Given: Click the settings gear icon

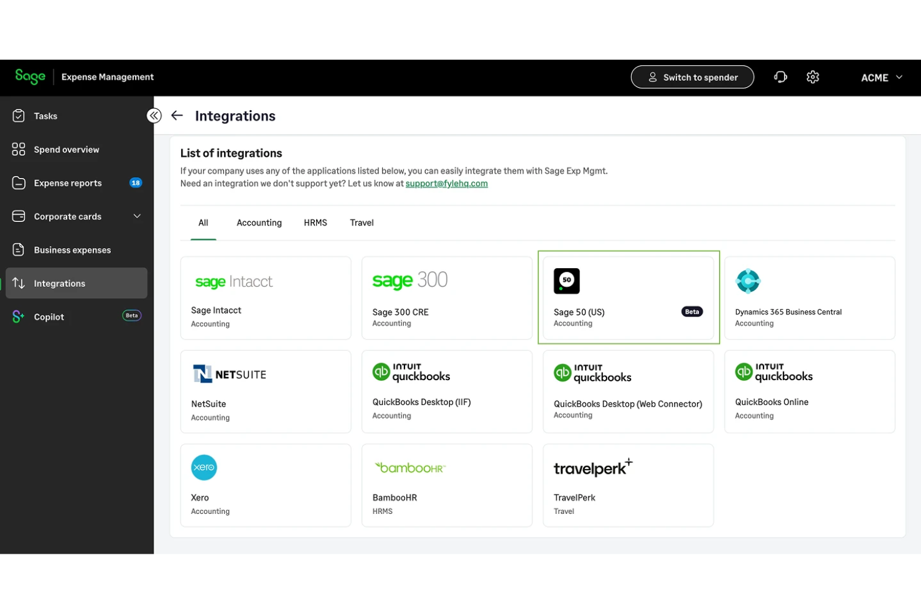Looking at the screenshot, I should 813,77.
